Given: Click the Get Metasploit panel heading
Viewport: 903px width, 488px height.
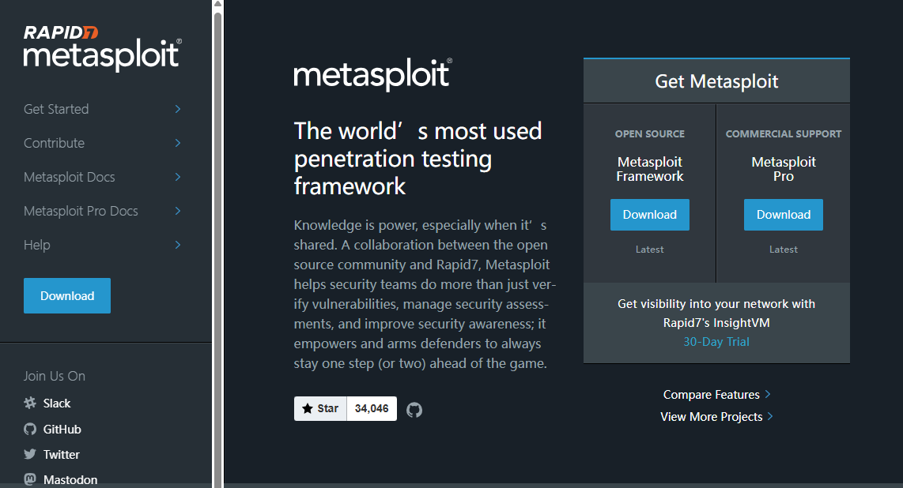Looking at the screenshot, I should pos(716,81).
